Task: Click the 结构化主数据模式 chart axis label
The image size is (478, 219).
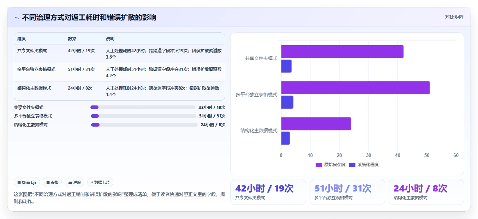Action: pyautogui.click(x=259, y=131)
